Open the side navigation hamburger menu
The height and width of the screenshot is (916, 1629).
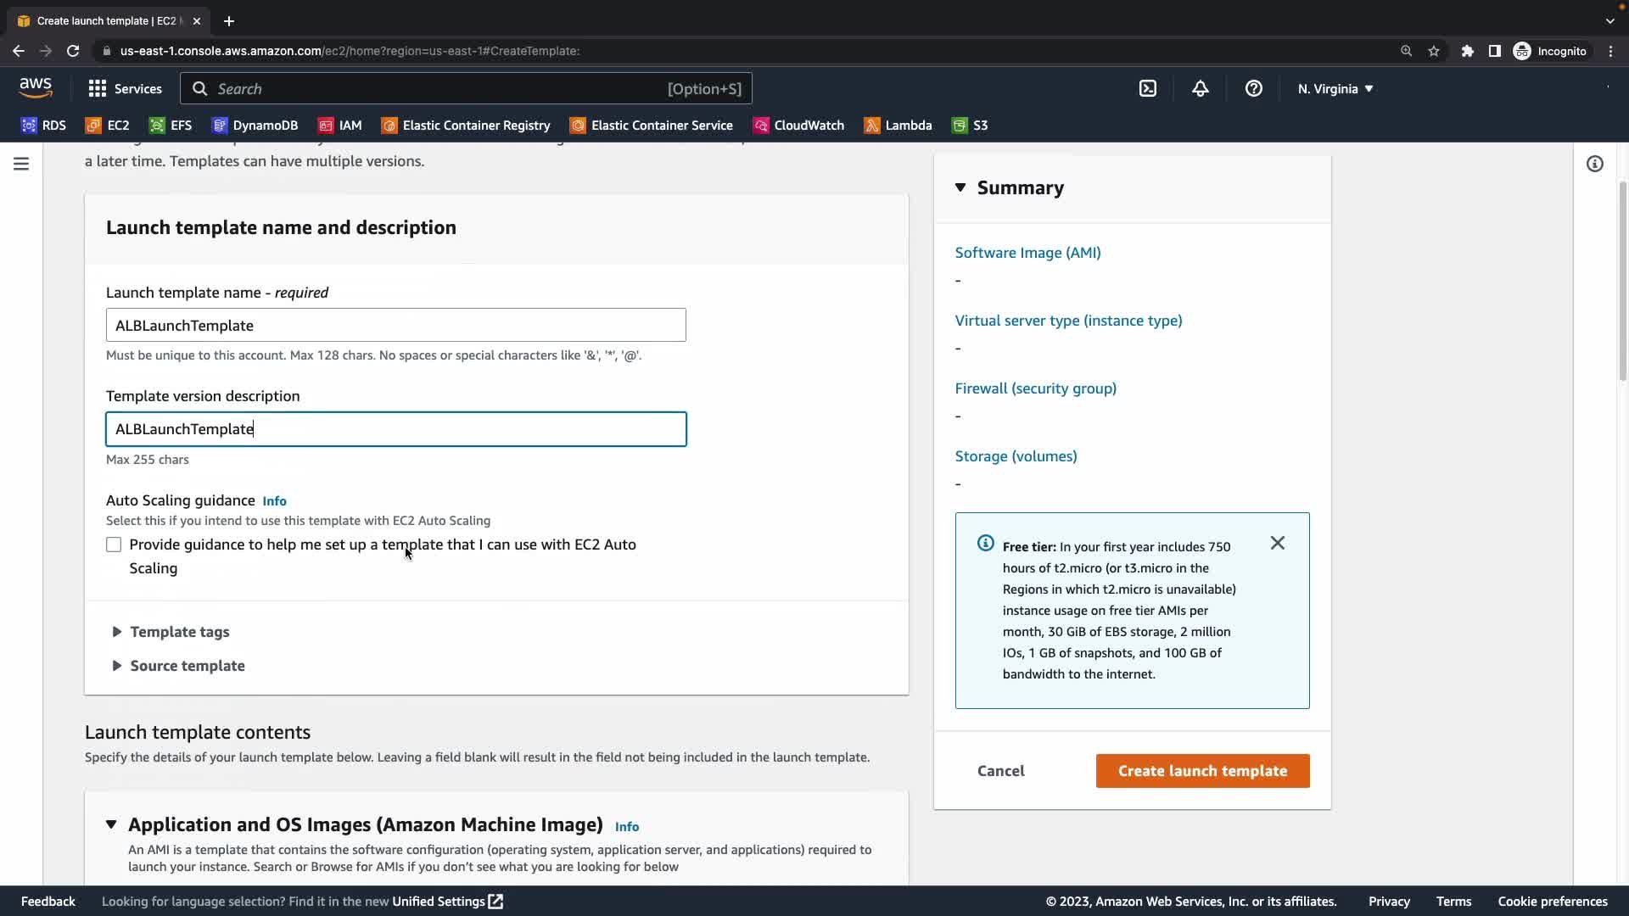(x=21, y=164)
